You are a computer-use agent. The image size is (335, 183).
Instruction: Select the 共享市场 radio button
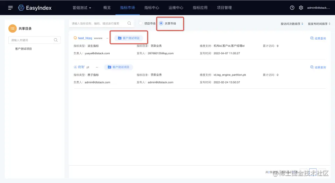pyautogui.click(x=161, y=23)
